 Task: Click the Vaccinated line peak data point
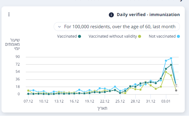point(171,65)
